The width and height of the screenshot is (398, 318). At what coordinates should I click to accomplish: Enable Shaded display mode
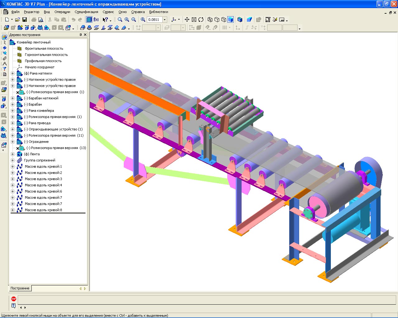[x=230, y=20]
